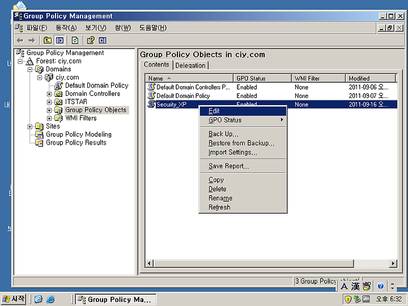Screen dimensions: 408x306
Task: Click the Help toolbar icon
Action: click(91, 40)
